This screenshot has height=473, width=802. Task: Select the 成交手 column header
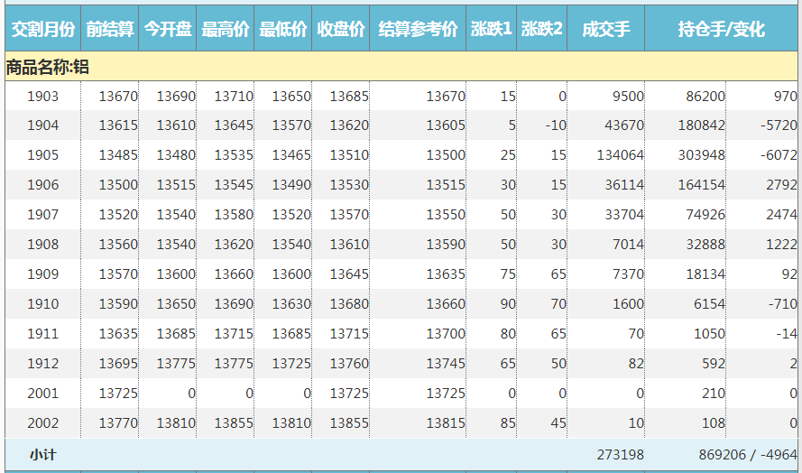[606, 30]
